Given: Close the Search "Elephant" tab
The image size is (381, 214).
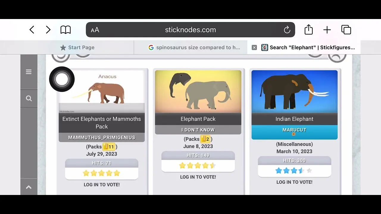Looking at the screenshot, I should click(254, 48).
